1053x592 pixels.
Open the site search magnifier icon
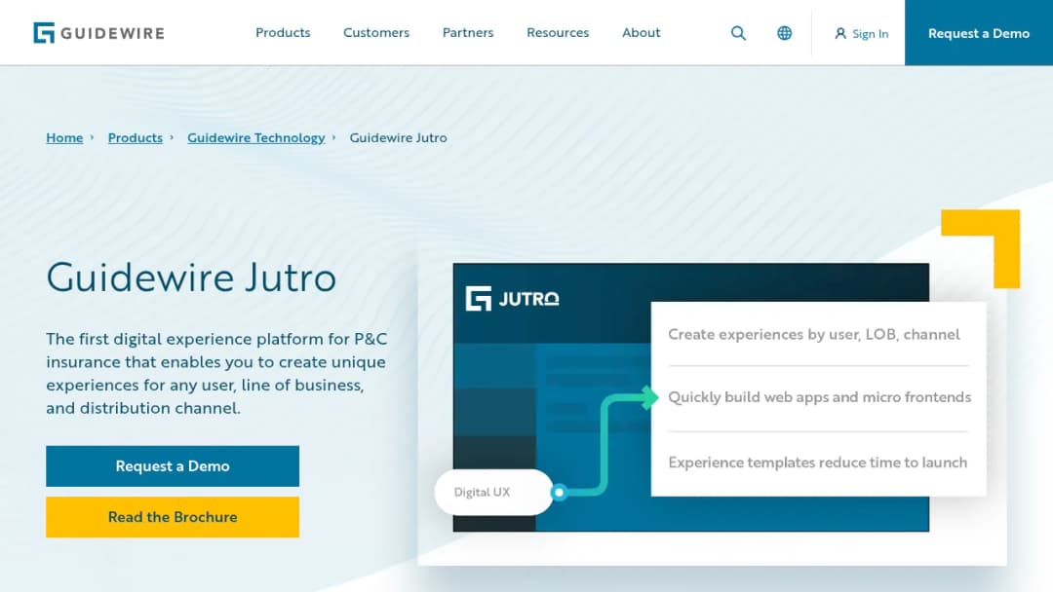tap(738, 33)
